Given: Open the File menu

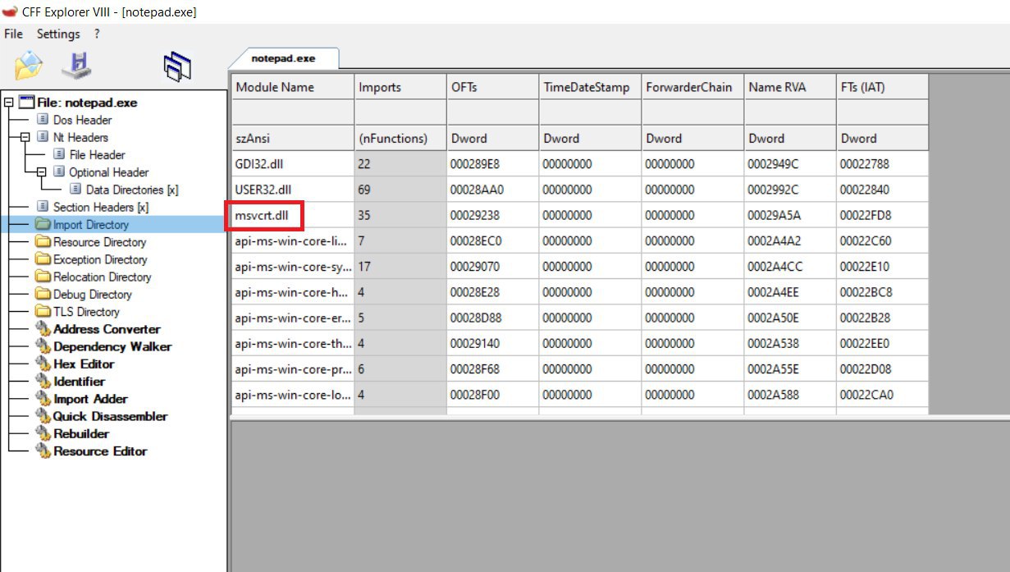Looking at the screenshot, I should pyautogui.click(x=14, y=34).
